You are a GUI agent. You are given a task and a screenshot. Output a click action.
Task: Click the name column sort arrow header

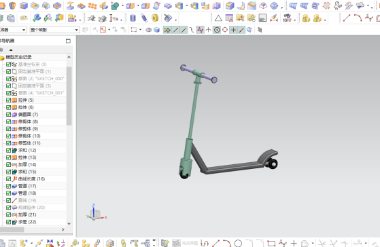tap(11, 50)
